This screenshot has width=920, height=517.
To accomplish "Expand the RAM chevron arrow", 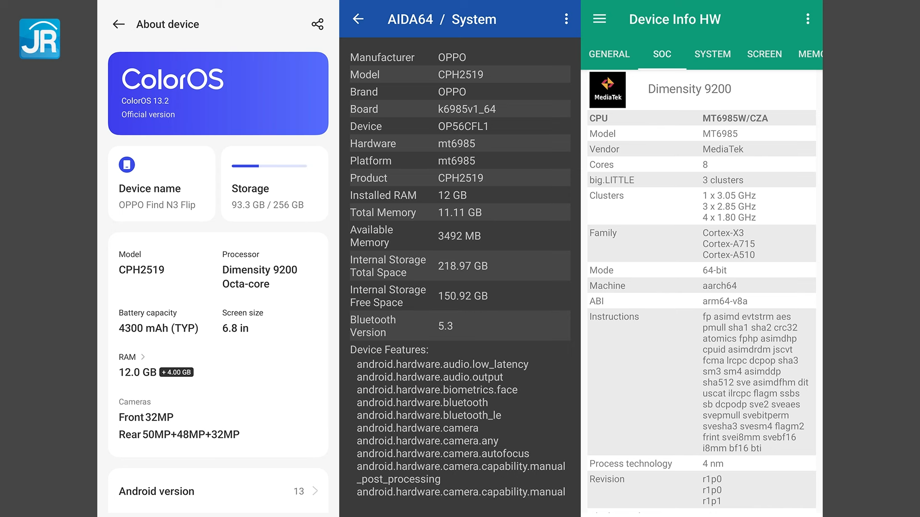I will point(143,357).
